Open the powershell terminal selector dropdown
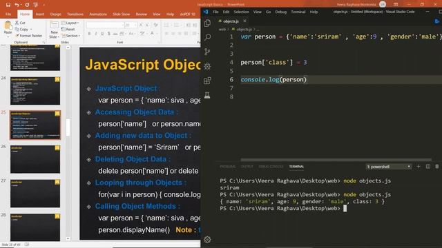Viewport: 442px width, 248px height. coord(388,167)
